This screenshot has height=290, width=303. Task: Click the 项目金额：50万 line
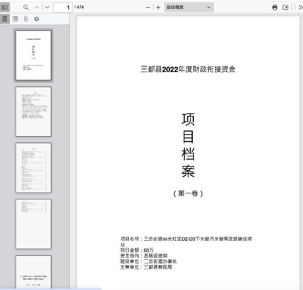pyautogui.click(x=137, y=250)
